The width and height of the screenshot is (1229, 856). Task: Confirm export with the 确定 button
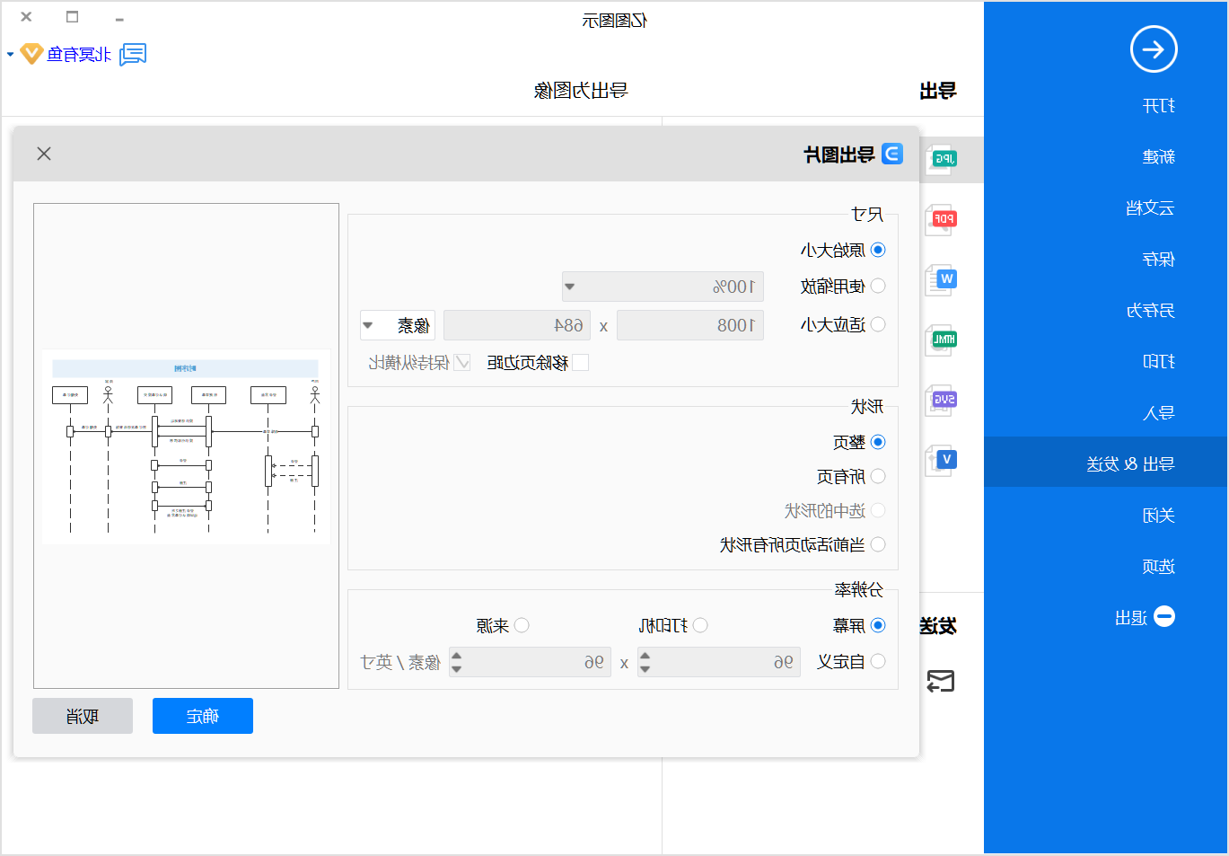[x=203, y=716]
